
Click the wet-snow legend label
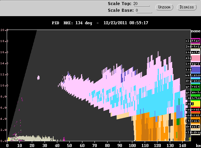(x=193, y=75)
